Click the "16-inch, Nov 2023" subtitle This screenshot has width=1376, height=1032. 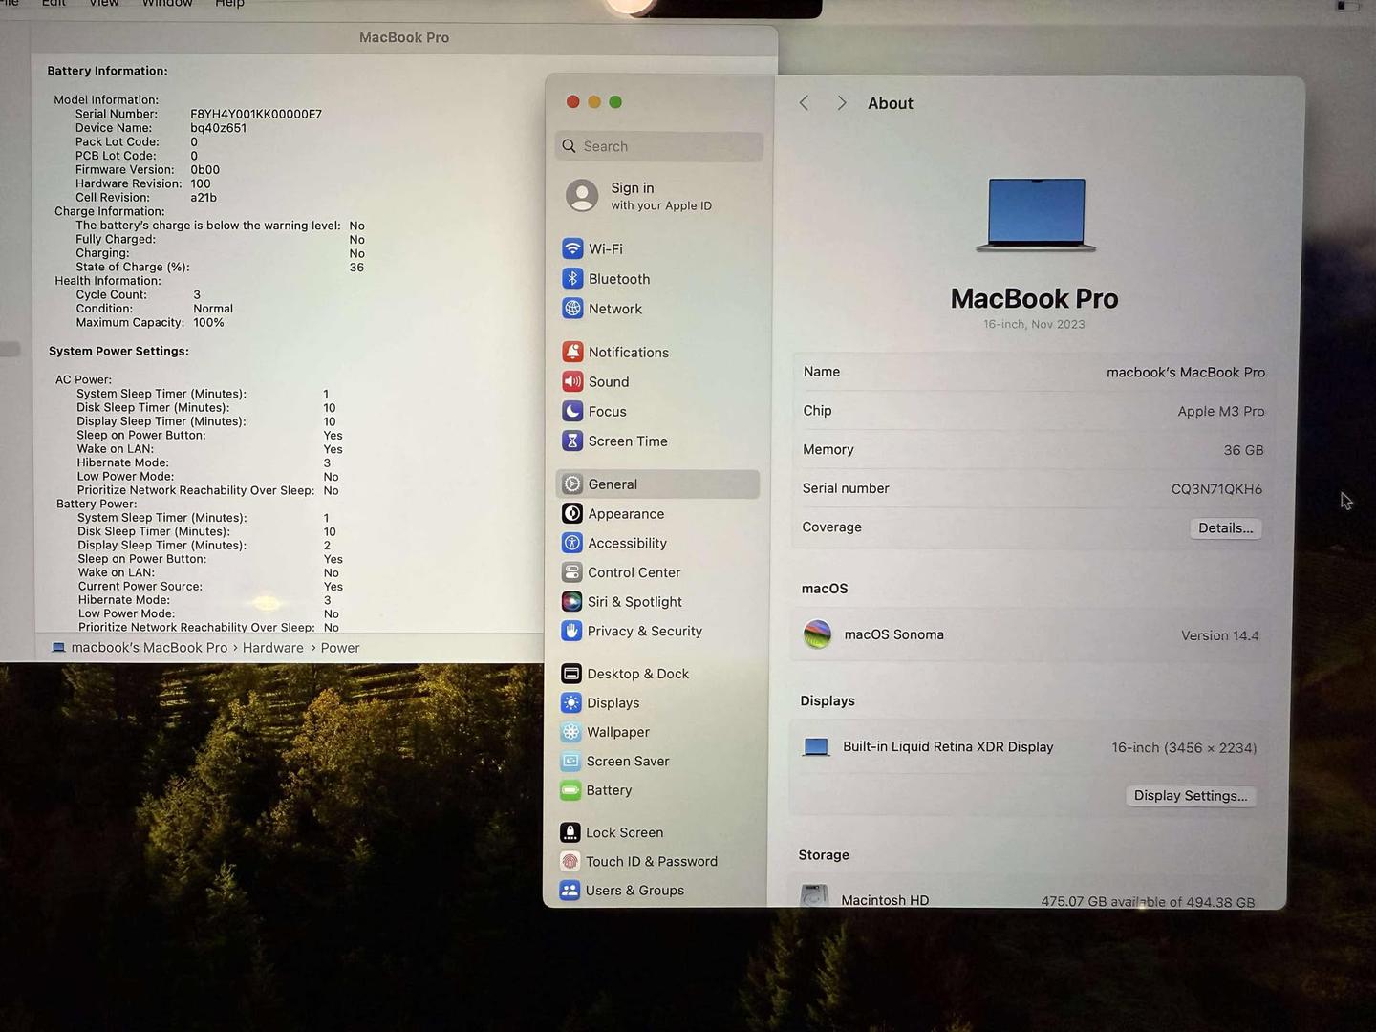point(1034,324)
